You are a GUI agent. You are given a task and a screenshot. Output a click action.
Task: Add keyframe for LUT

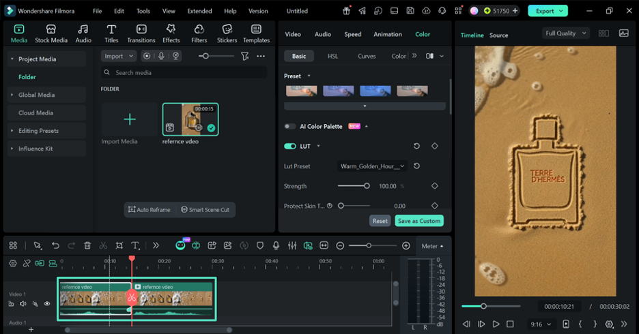435,146
